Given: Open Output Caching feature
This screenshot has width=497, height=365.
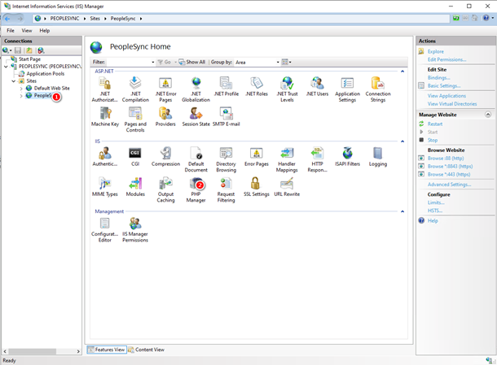Looking at the screenshot, I should coord(165,189).
